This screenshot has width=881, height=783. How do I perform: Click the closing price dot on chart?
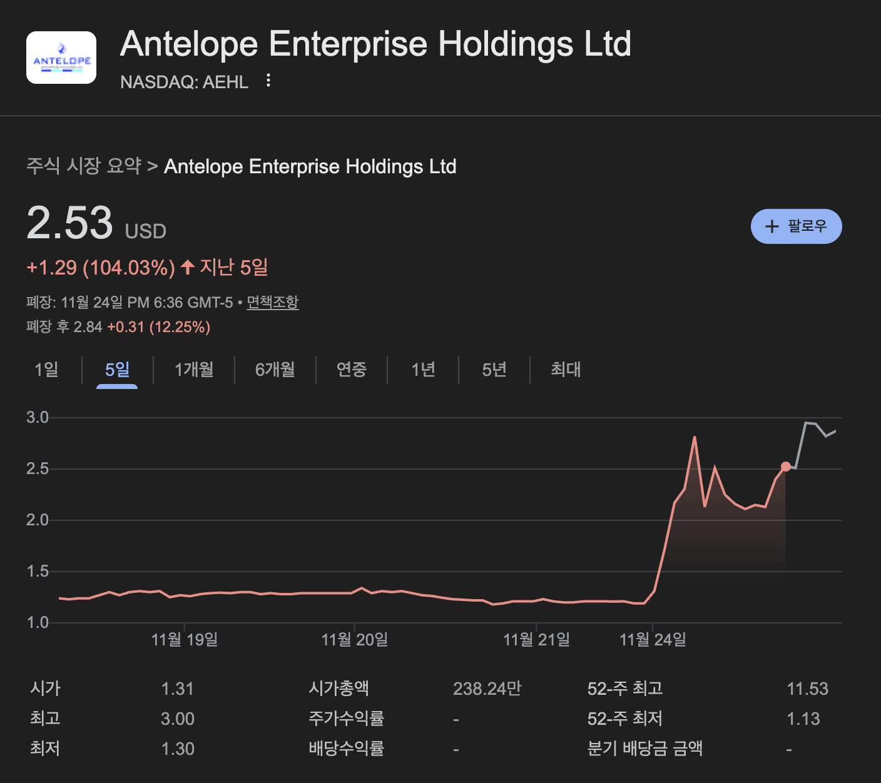point(786,467)
